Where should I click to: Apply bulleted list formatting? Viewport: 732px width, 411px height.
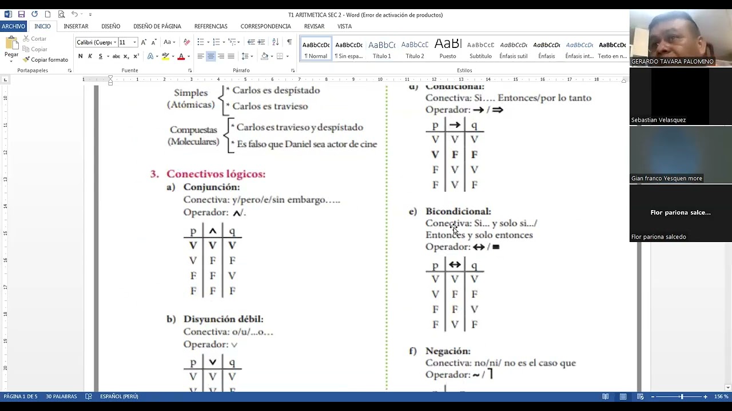pyautogui.click(x=200, y=42)
